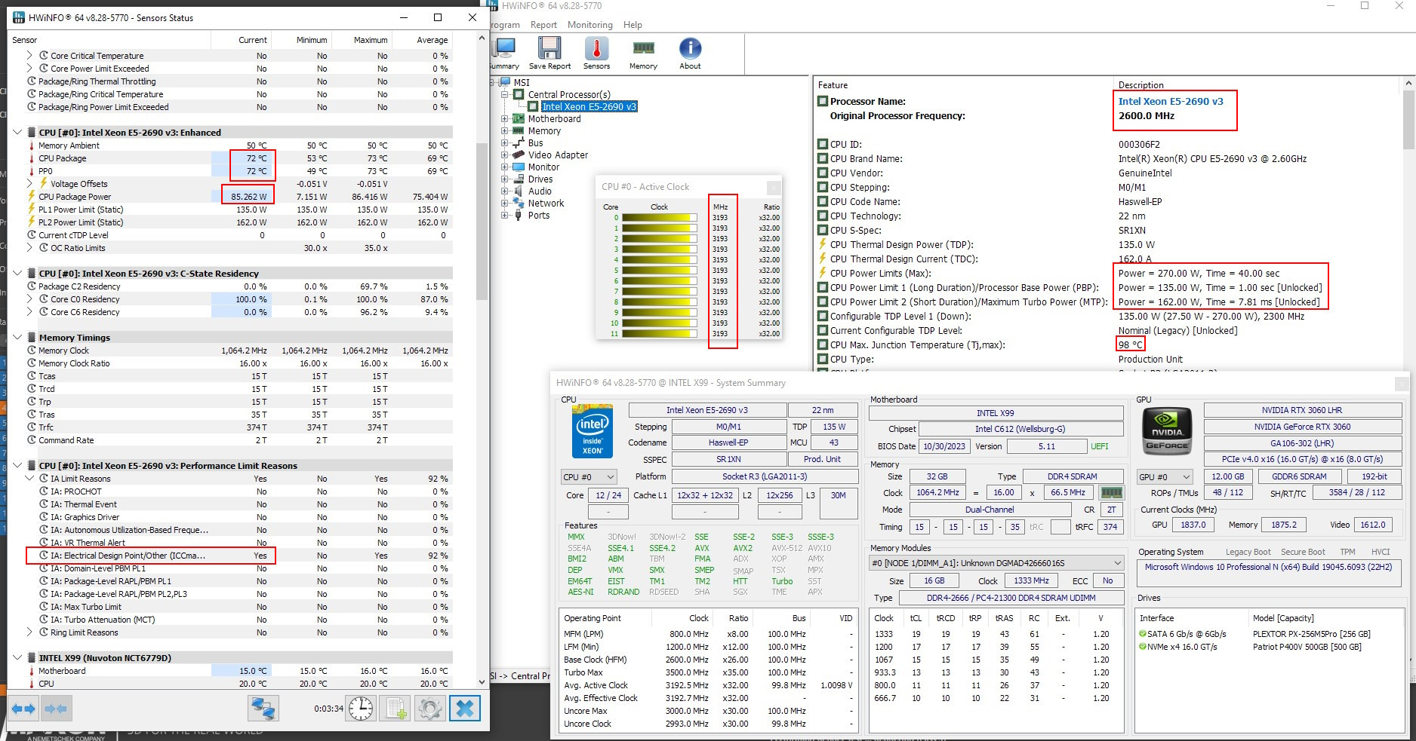The height and width of the screenshot is (741, 1416).
Task: Open the About info icon
Action: click(x=690, y=50)
